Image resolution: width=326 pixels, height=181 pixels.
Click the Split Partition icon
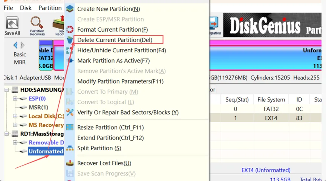coord(70,148)
